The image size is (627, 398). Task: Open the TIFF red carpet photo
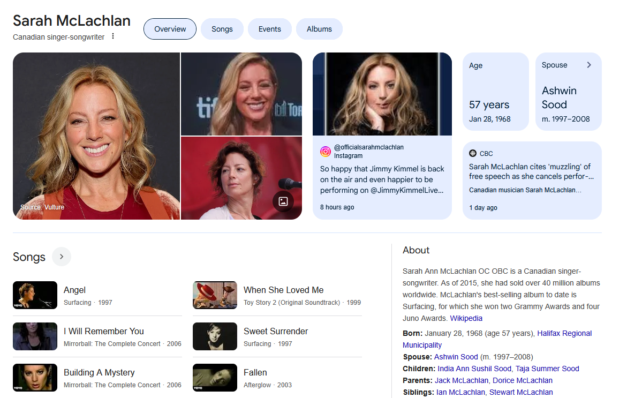[x=241, y=94]
